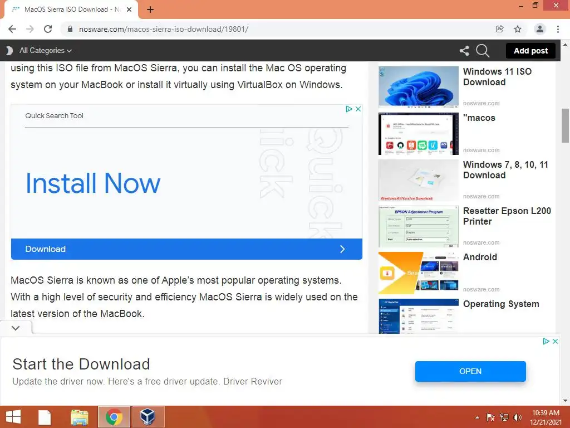
Task: Click the AdChoices icon on Quick Search ad
Action: tap(349, 109)
